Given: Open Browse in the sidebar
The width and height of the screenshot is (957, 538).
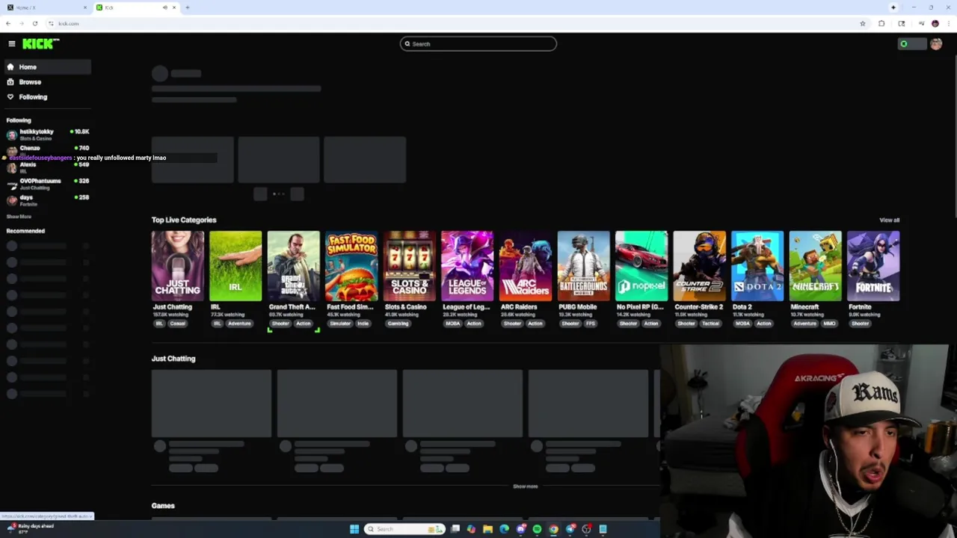Looking at the screenshot, I should click(x=47, y=82).
